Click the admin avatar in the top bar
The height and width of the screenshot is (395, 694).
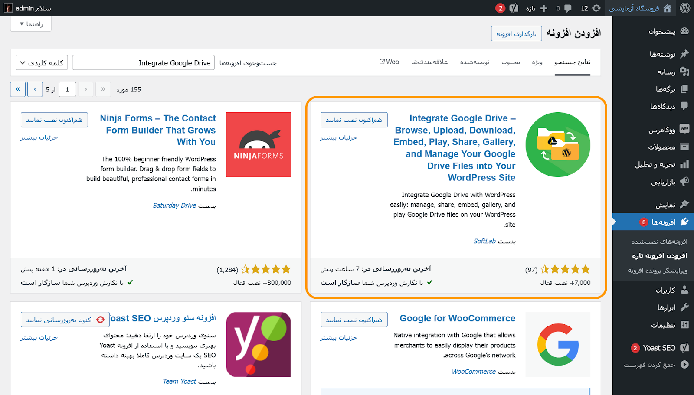coord(8,8)
